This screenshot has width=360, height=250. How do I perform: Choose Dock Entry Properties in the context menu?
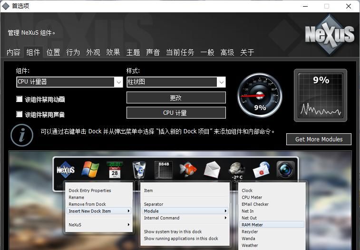[x=90, y=191]
